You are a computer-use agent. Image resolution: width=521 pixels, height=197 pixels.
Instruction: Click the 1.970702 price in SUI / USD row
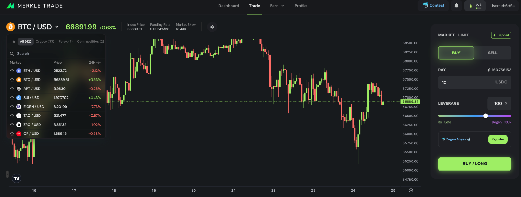point(61,98)
